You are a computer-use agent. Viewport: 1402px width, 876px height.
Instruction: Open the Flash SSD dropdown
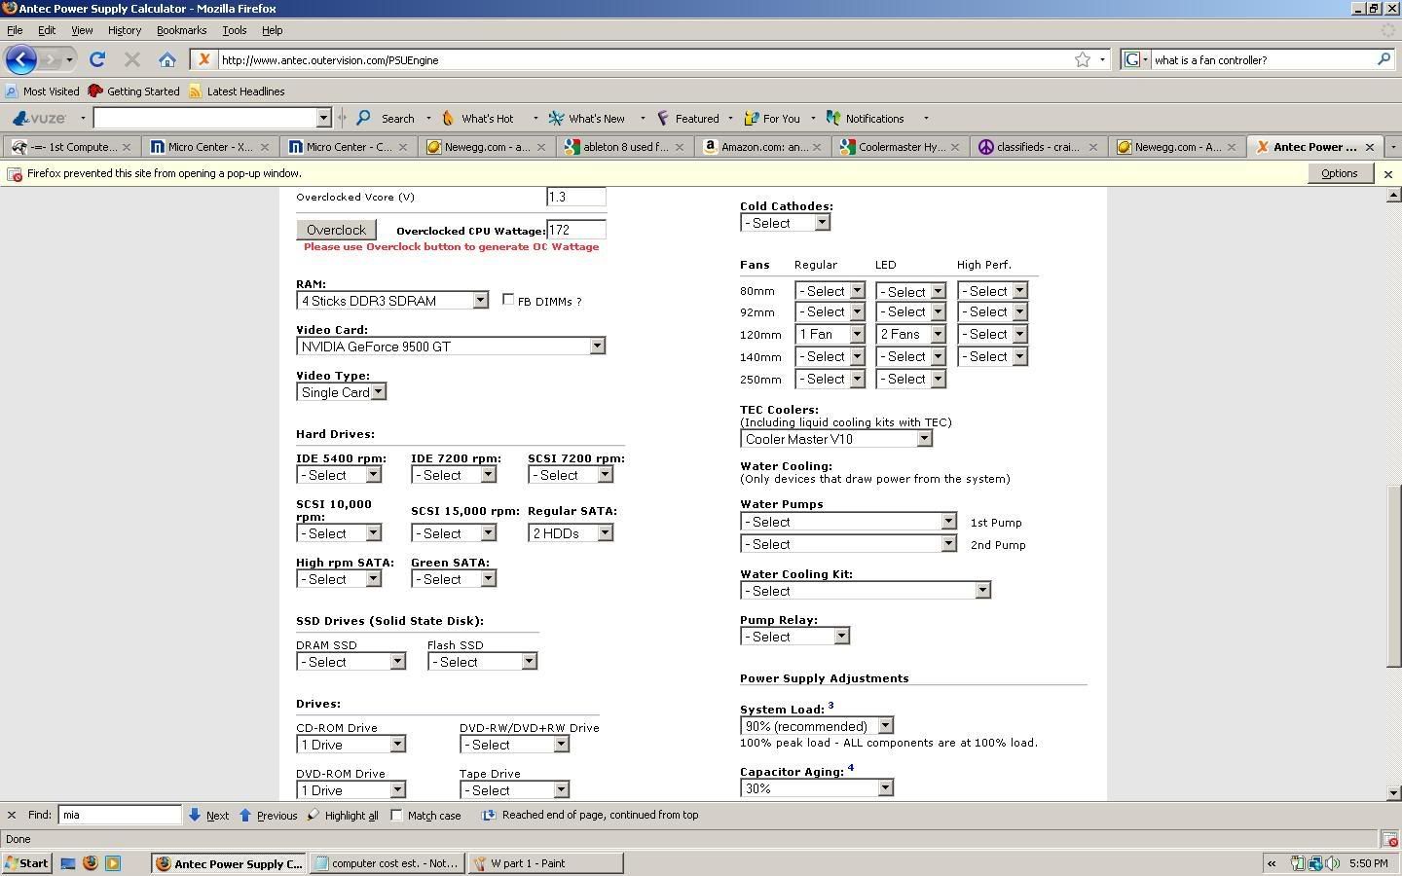click(483, 662)
